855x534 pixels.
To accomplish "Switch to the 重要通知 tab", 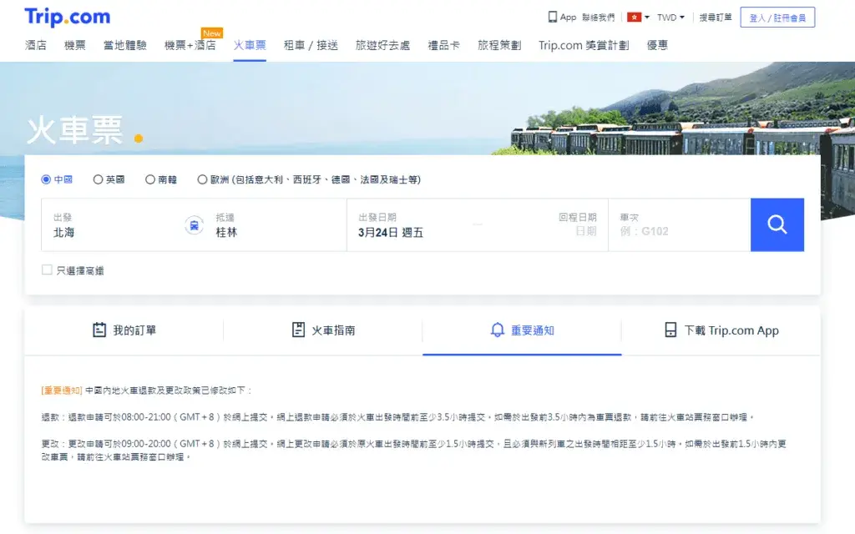I will pos(522,330).
